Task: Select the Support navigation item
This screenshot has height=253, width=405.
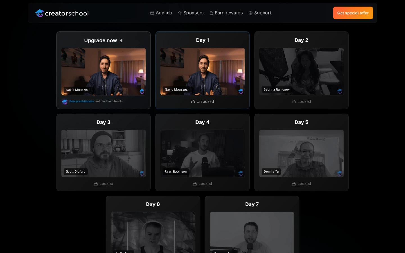Action: 260,13
